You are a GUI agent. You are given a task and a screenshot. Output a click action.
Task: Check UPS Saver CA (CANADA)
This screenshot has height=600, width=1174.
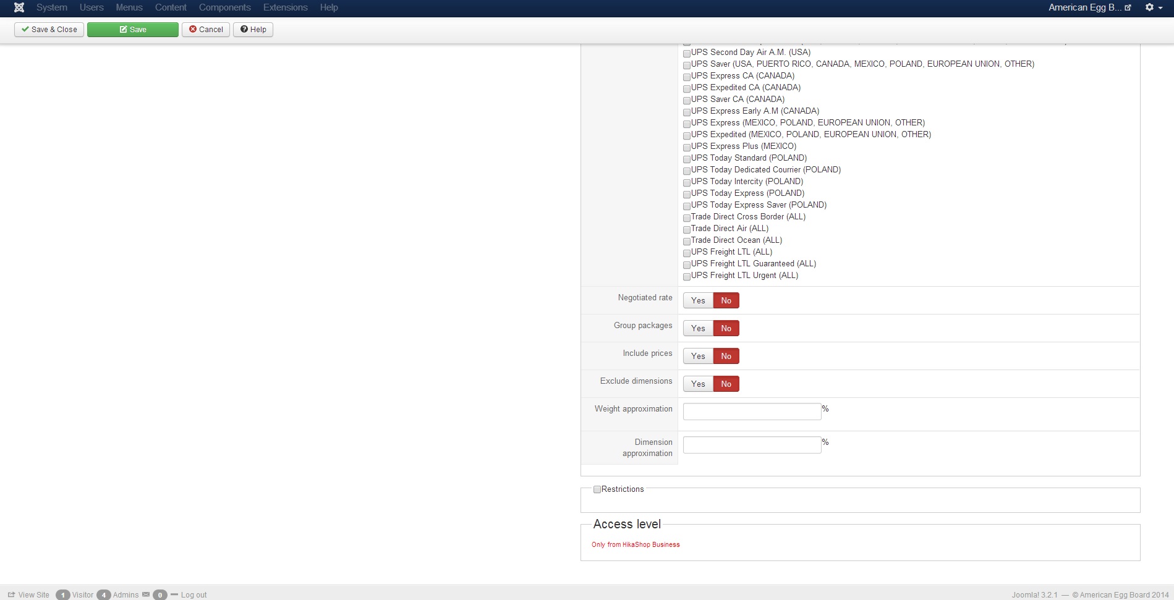(687, 101)
